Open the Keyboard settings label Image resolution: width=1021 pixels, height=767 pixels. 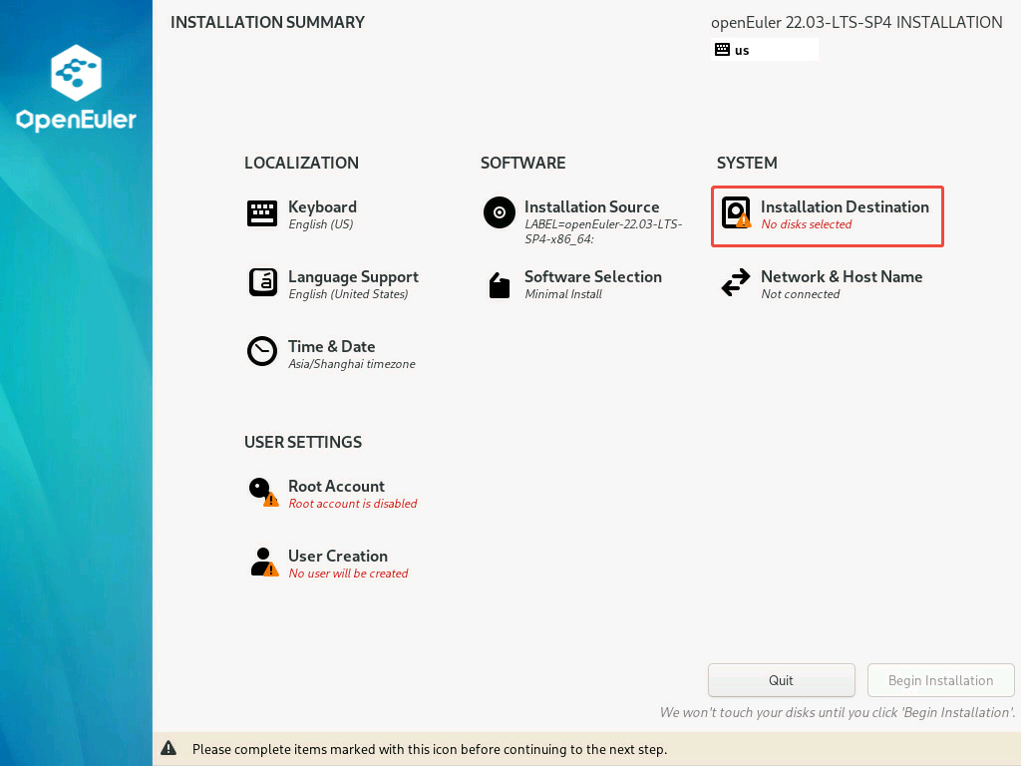pyautogui.click(x=322, y=207)
